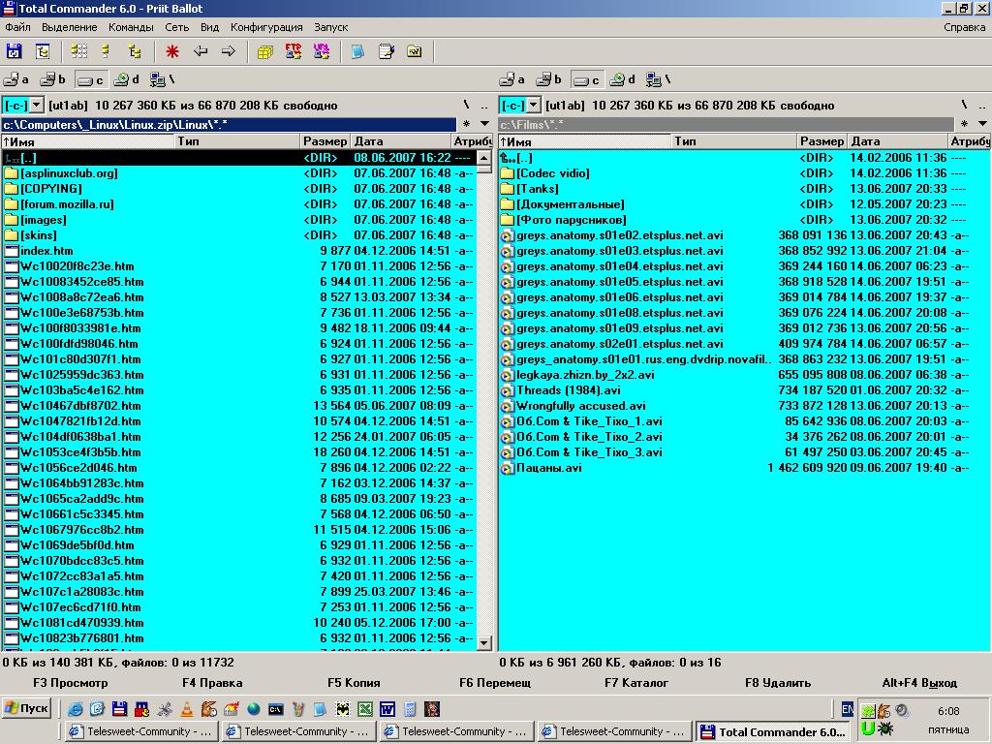Click the URL connection toolbar icon
This screenshot has width=992, height=744.
click(322, 51)
